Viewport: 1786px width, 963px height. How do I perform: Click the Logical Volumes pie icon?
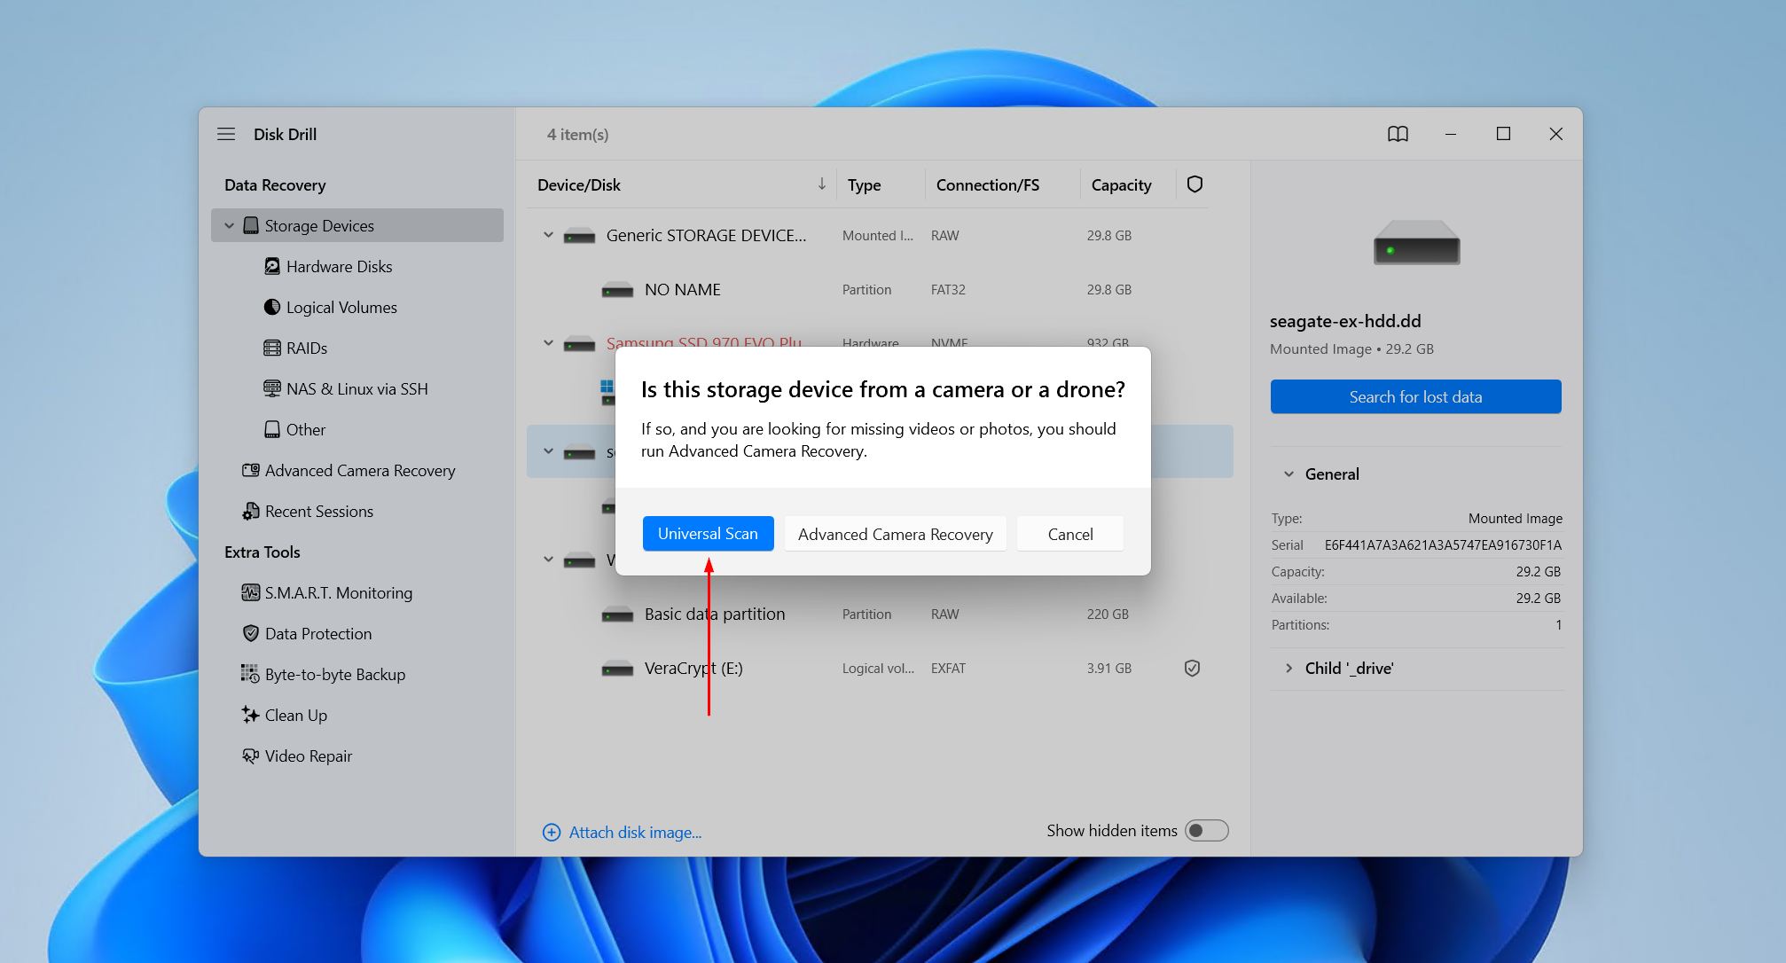[272, 307]
